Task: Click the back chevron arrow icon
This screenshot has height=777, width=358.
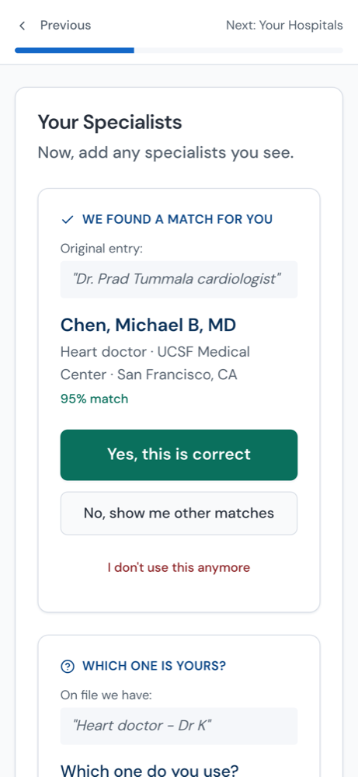Action: pyautogui.click(x=22, y=26)
